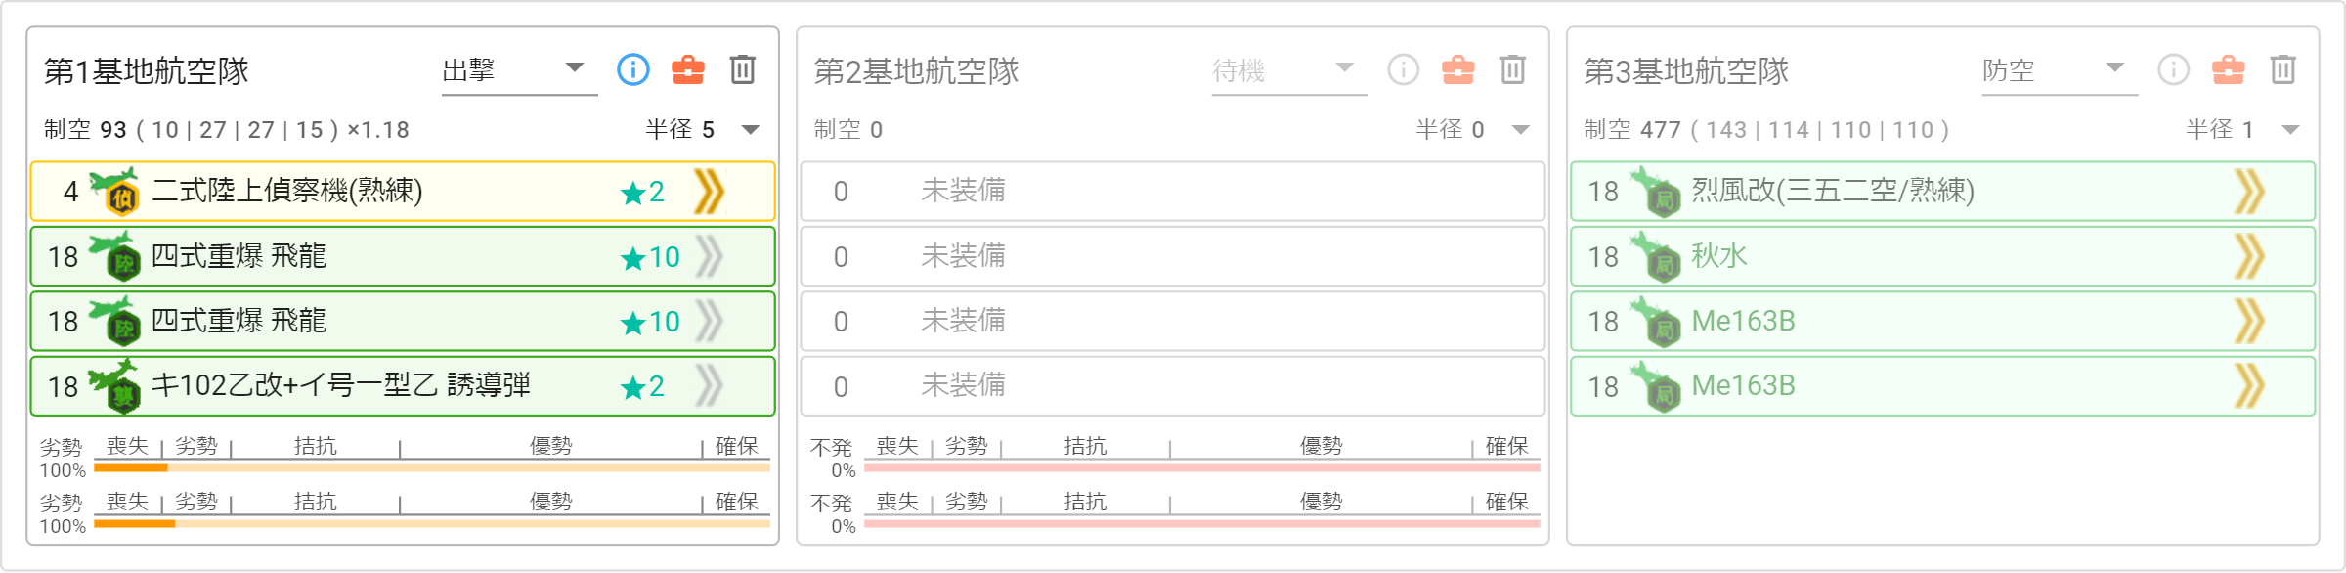Open the briefcase icon of 第3基地航空隊

tap(2229, 69)
